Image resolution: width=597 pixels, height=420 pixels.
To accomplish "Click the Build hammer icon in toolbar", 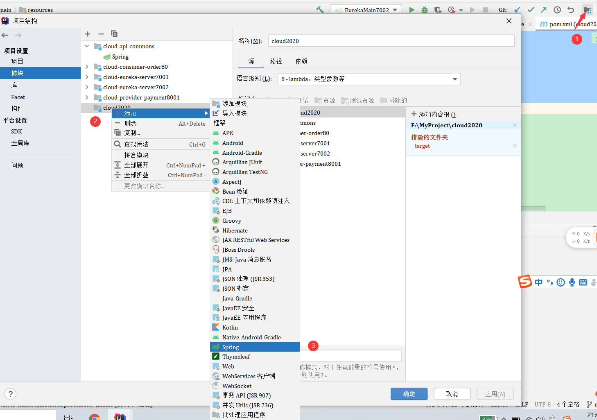I will tap(320, 10).
